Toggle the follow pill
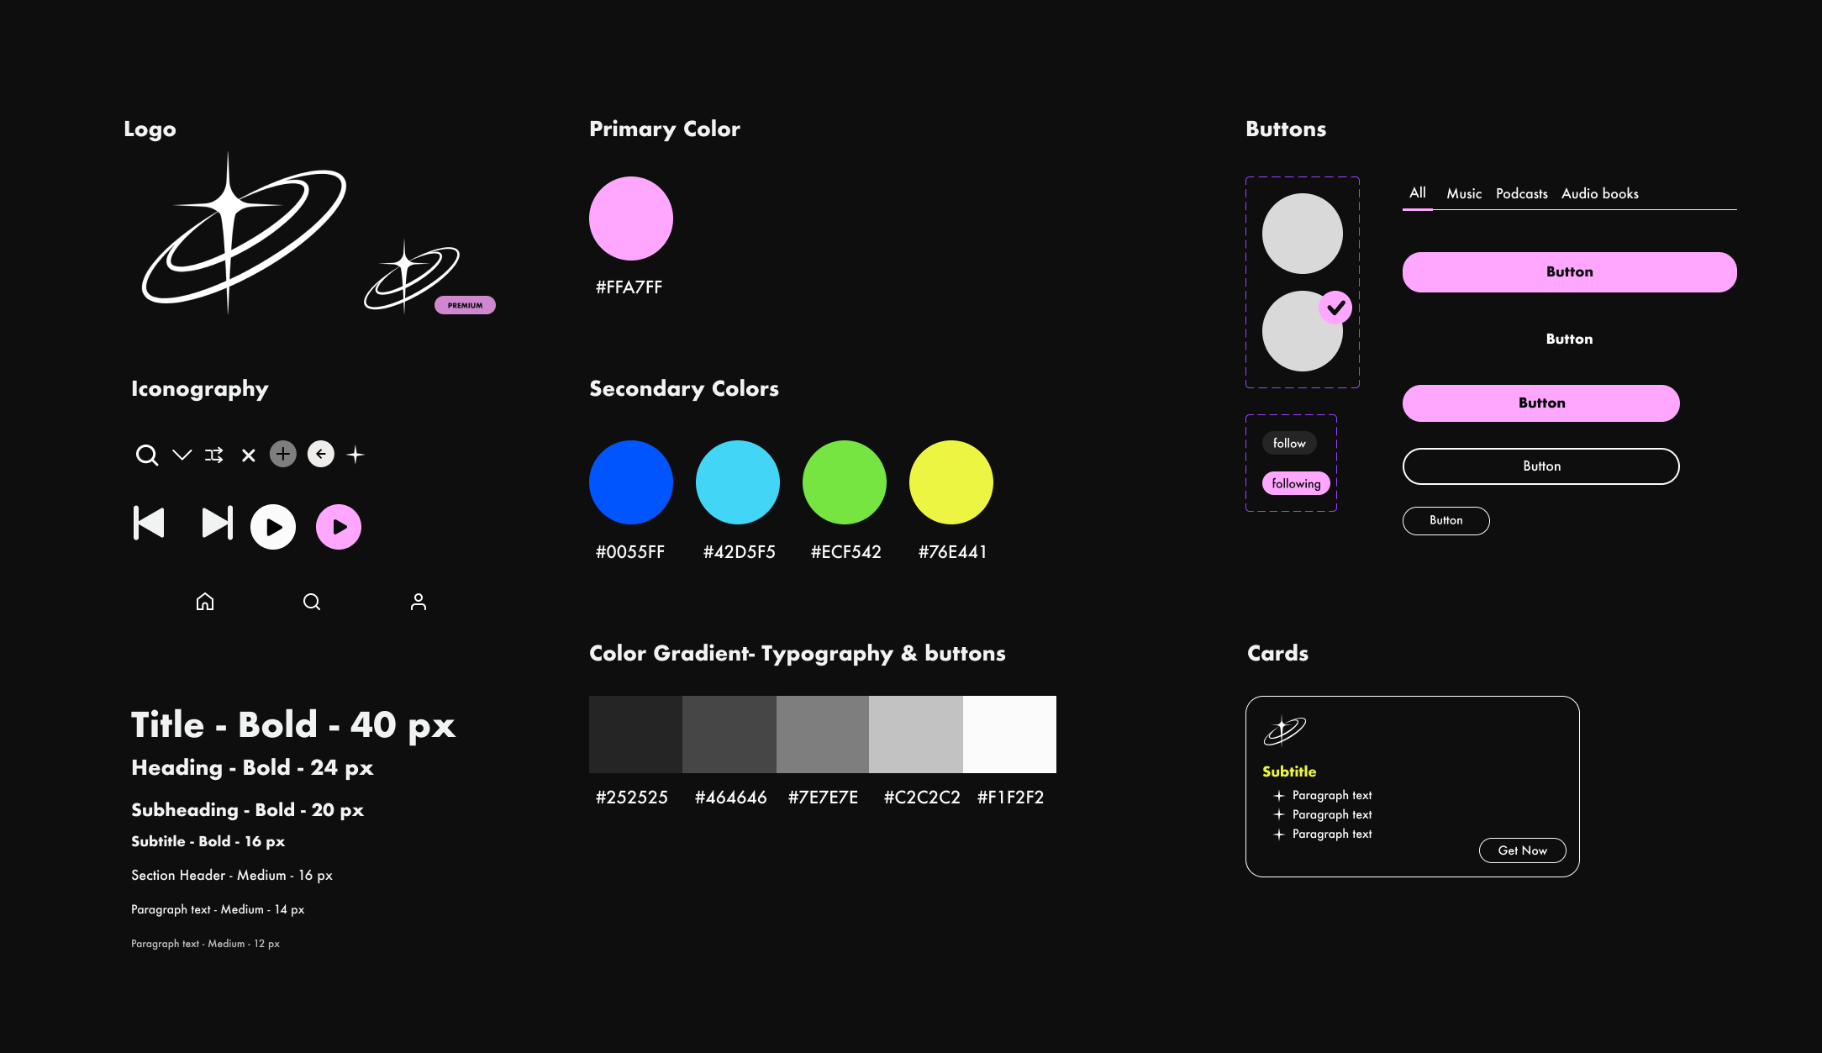Viewport: 1822px width, 1053px height. 1289,443
